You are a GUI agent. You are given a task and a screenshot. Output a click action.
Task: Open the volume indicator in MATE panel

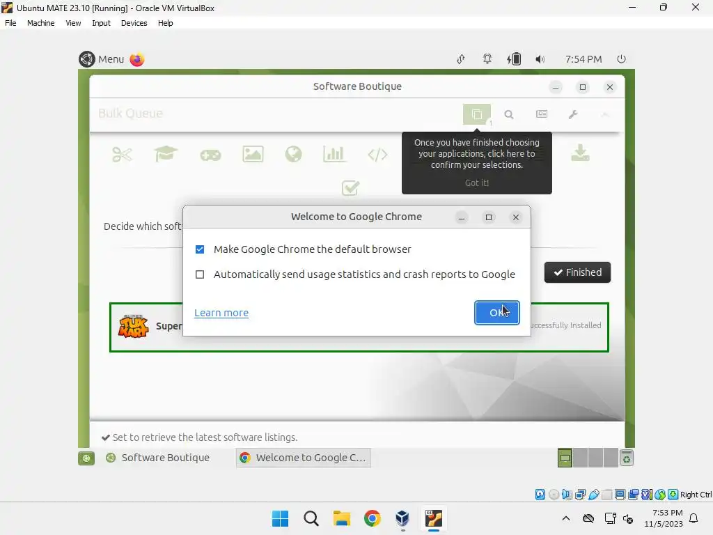click(x=540, y=59)
